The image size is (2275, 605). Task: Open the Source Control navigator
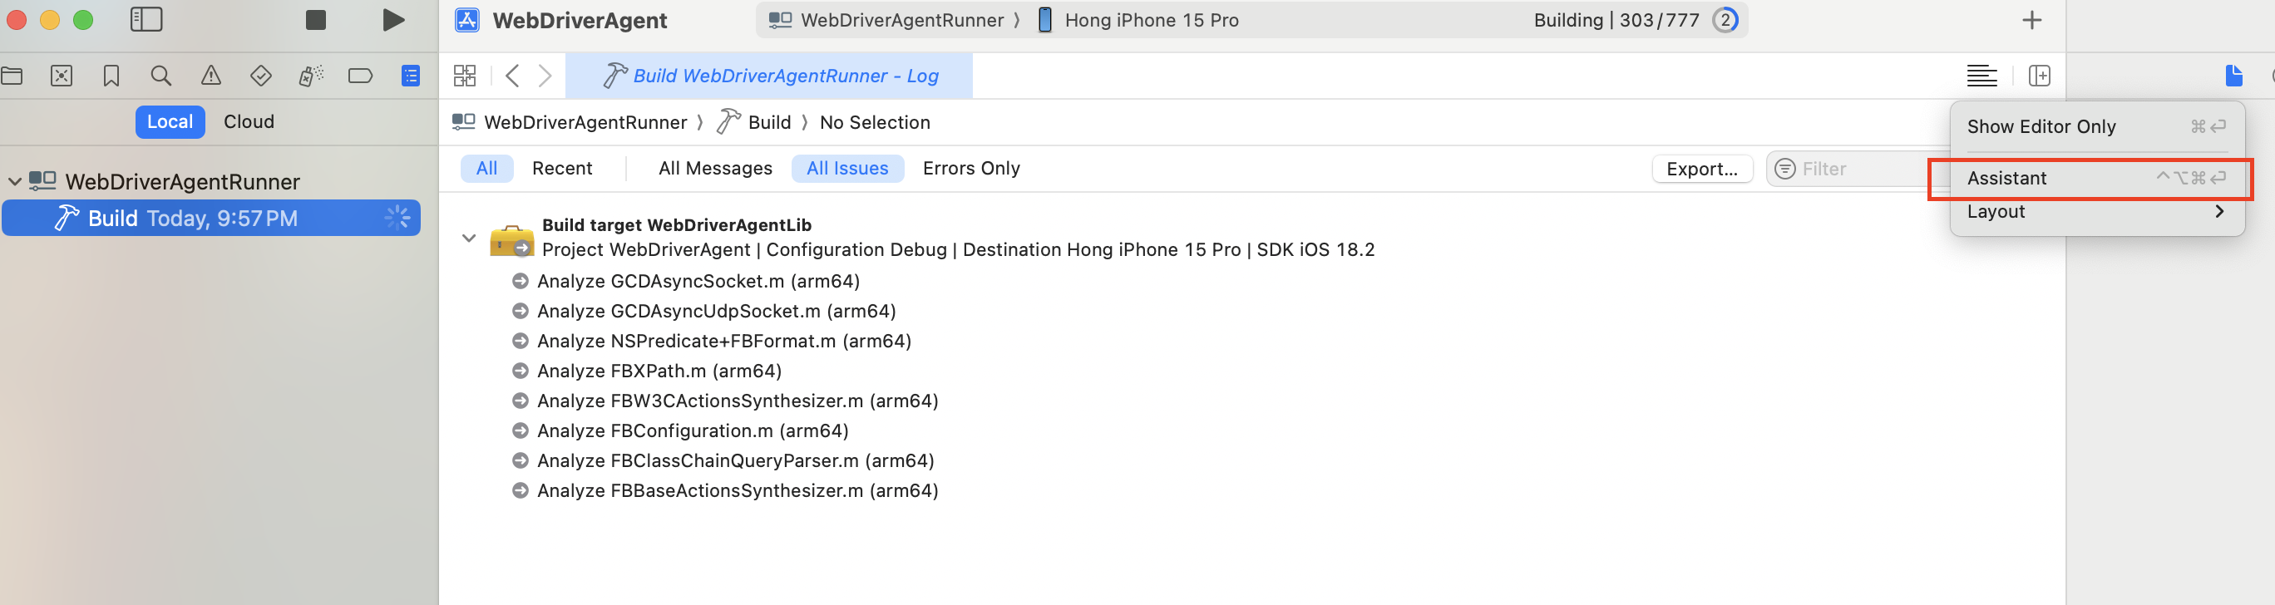(61, 76)
